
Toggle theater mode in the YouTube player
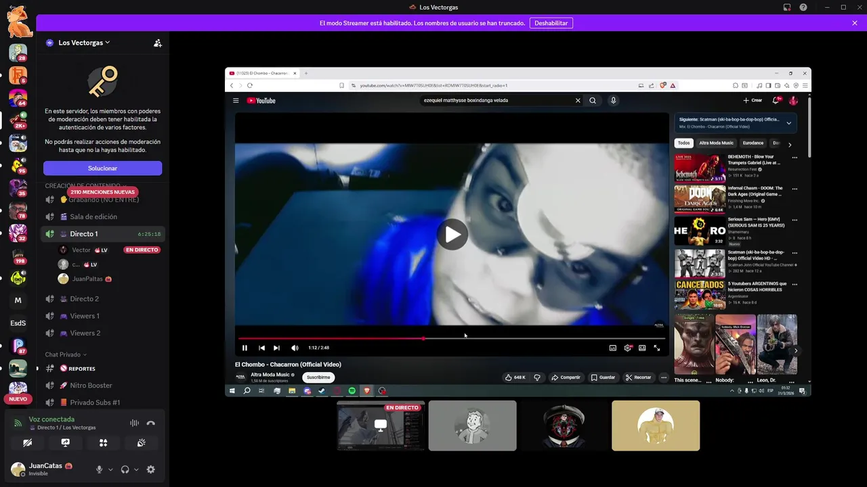pos(642,348)
